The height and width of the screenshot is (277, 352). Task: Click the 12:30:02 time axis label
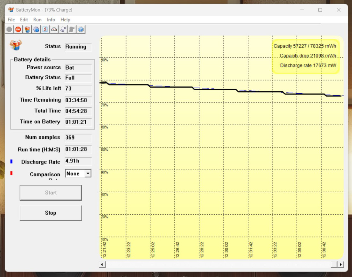(226, 250)
